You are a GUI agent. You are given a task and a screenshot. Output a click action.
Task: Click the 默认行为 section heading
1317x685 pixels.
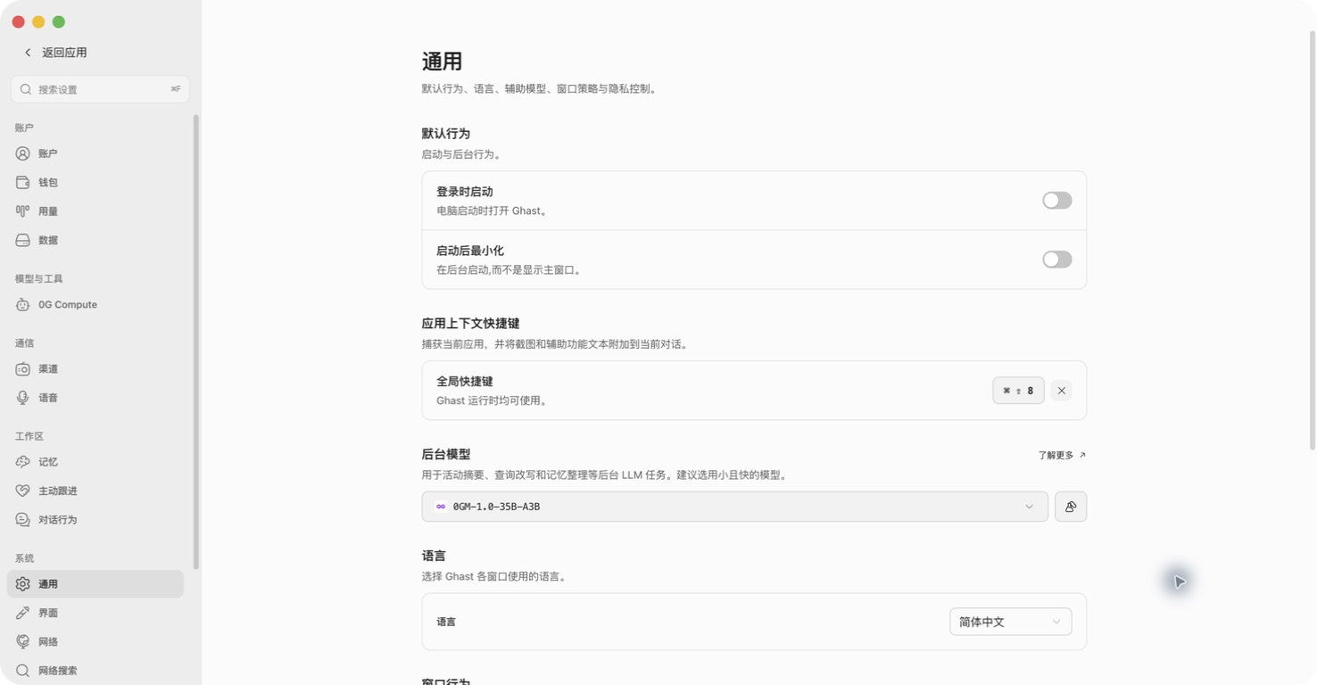tap(446, 134)
